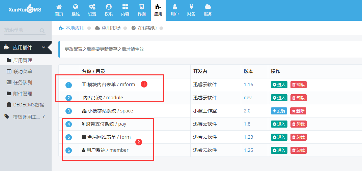Open the 权限 top menu
The width and height of the screenshot is (362, 171).
pos(109,10)
